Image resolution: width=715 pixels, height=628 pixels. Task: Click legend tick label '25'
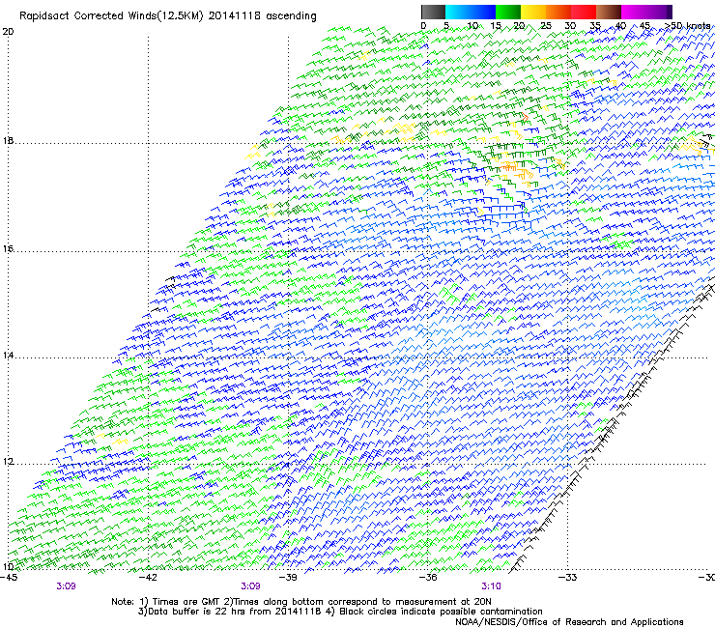[546, 26]
